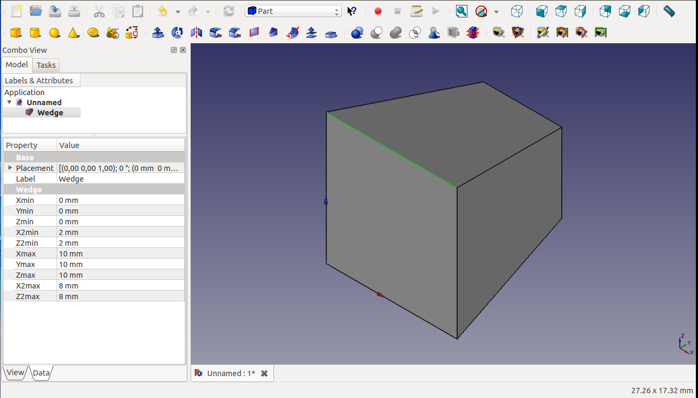Add a Torus primitive
698x398 pixels.
click(93, 33)
